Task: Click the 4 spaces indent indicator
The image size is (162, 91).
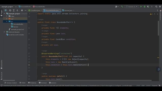Action: click(154, 85)
